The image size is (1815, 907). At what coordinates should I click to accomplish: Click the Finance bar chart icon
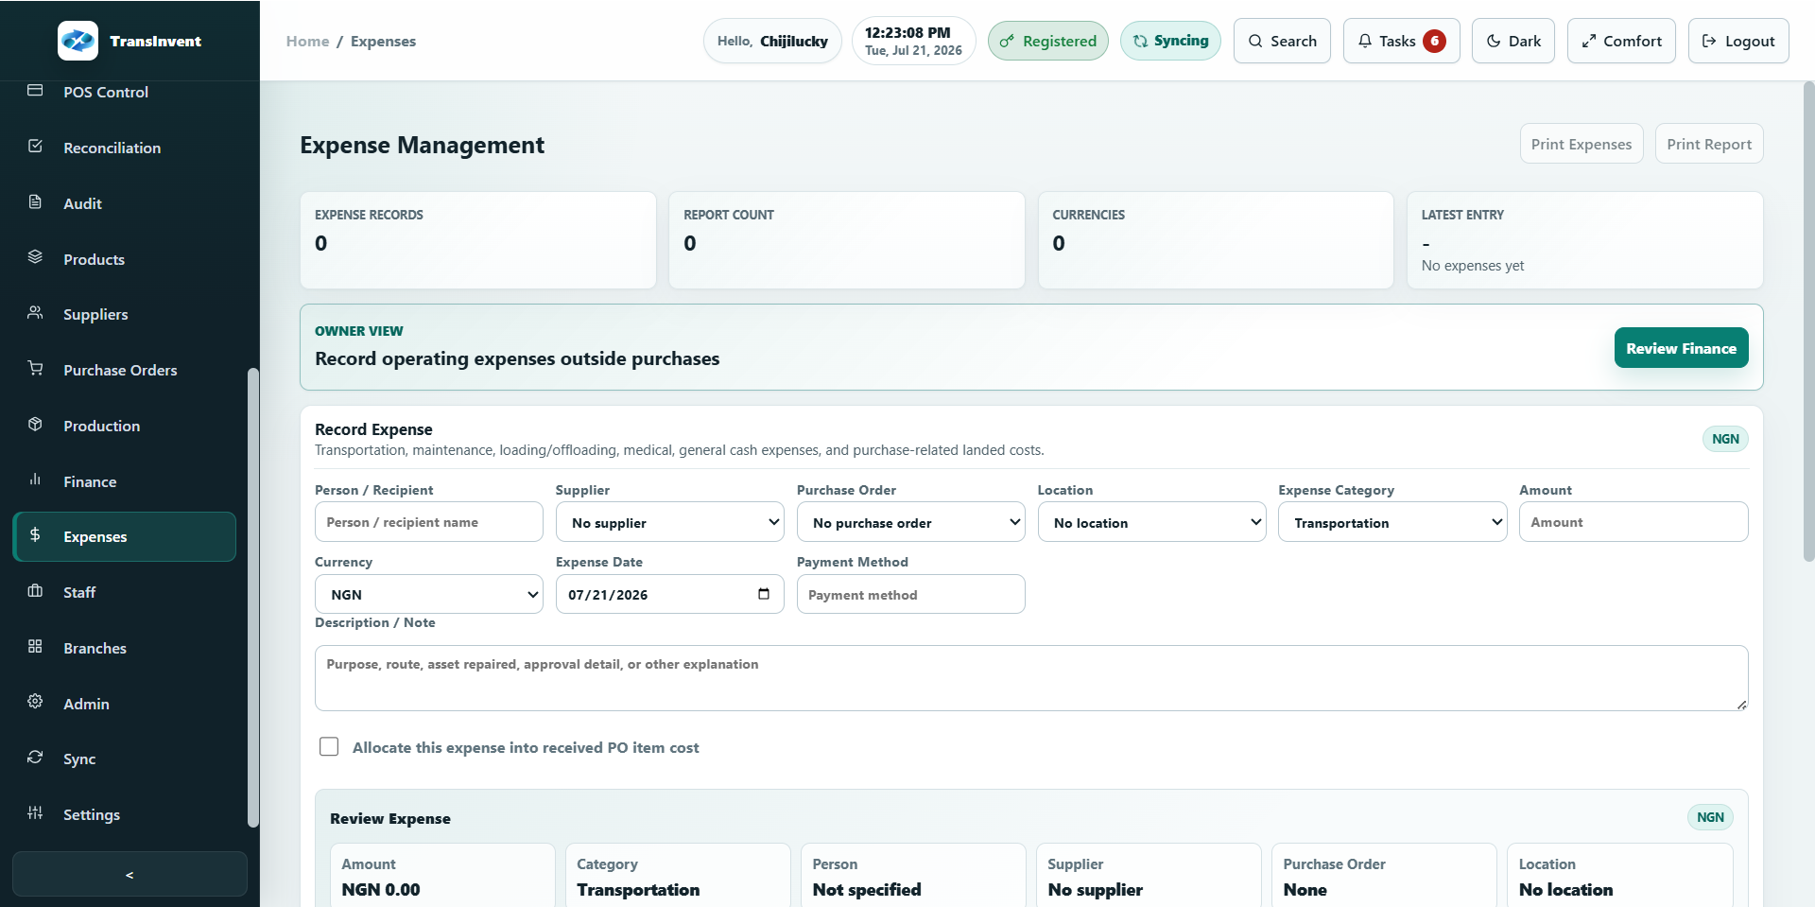pos(35,480)
